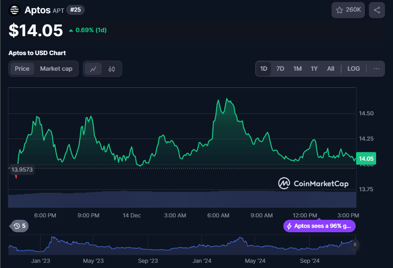Select the Price tab
This screenshot has width=393, height=268.
[22, 69]
